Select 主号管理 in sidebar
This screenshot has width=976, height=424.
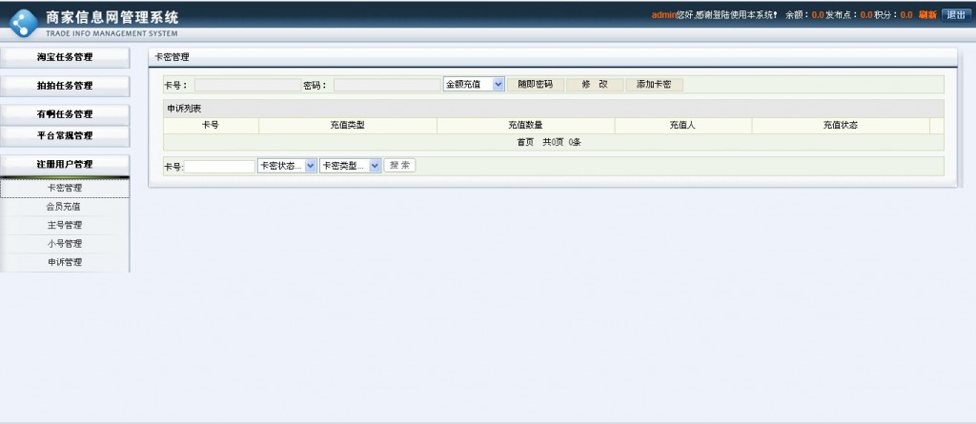(65, 226)
